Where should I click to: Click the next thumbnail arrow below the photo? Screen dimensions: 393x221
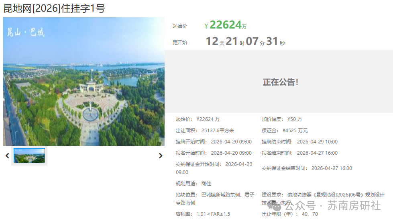point(161,156)
